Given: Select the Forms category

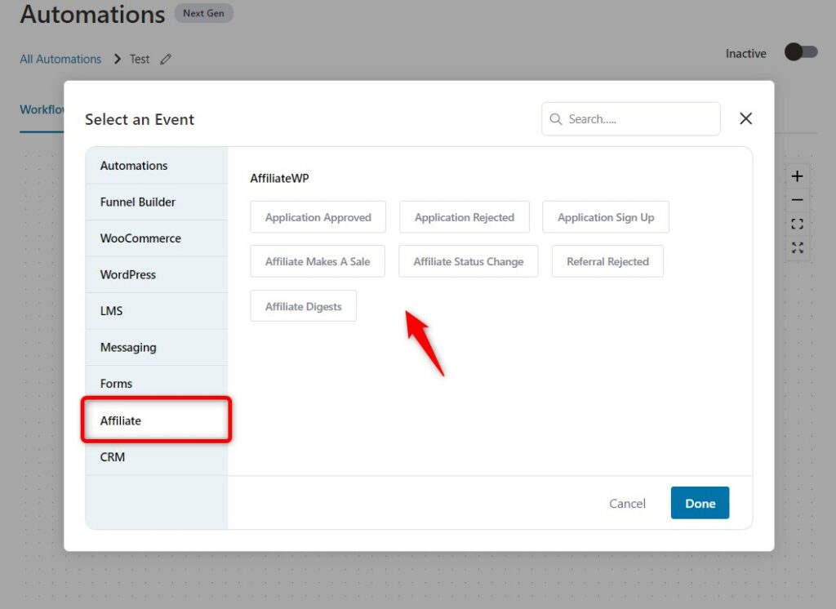Looking at the screenshot, I should (x=157, y=384).
